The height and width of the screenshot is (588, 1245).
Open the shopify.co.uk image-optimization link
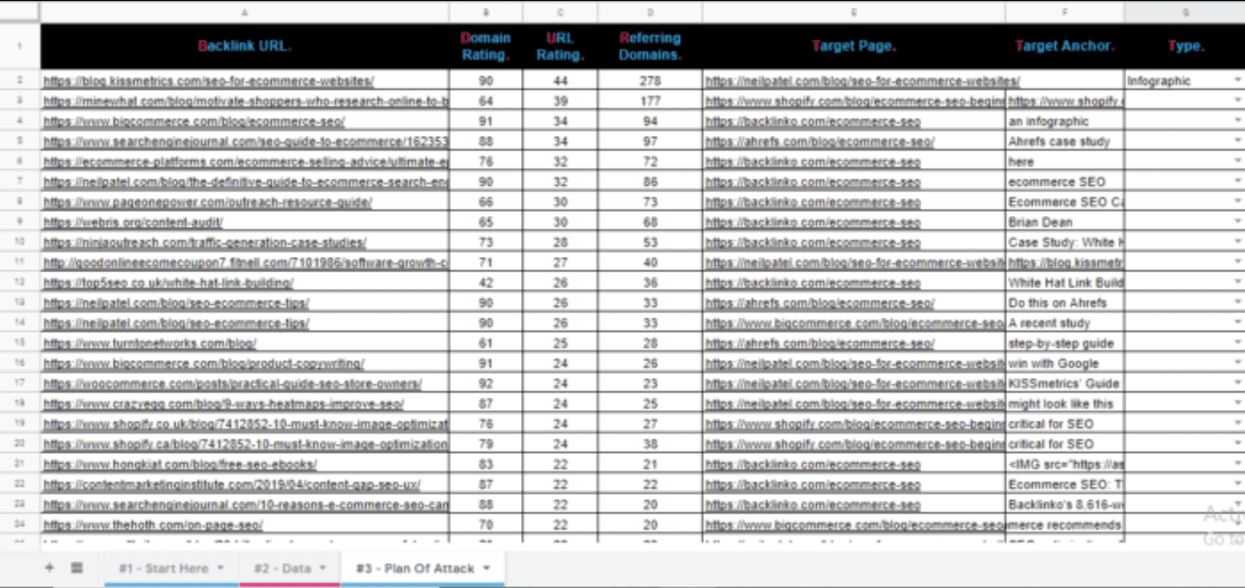click(246, 424)
